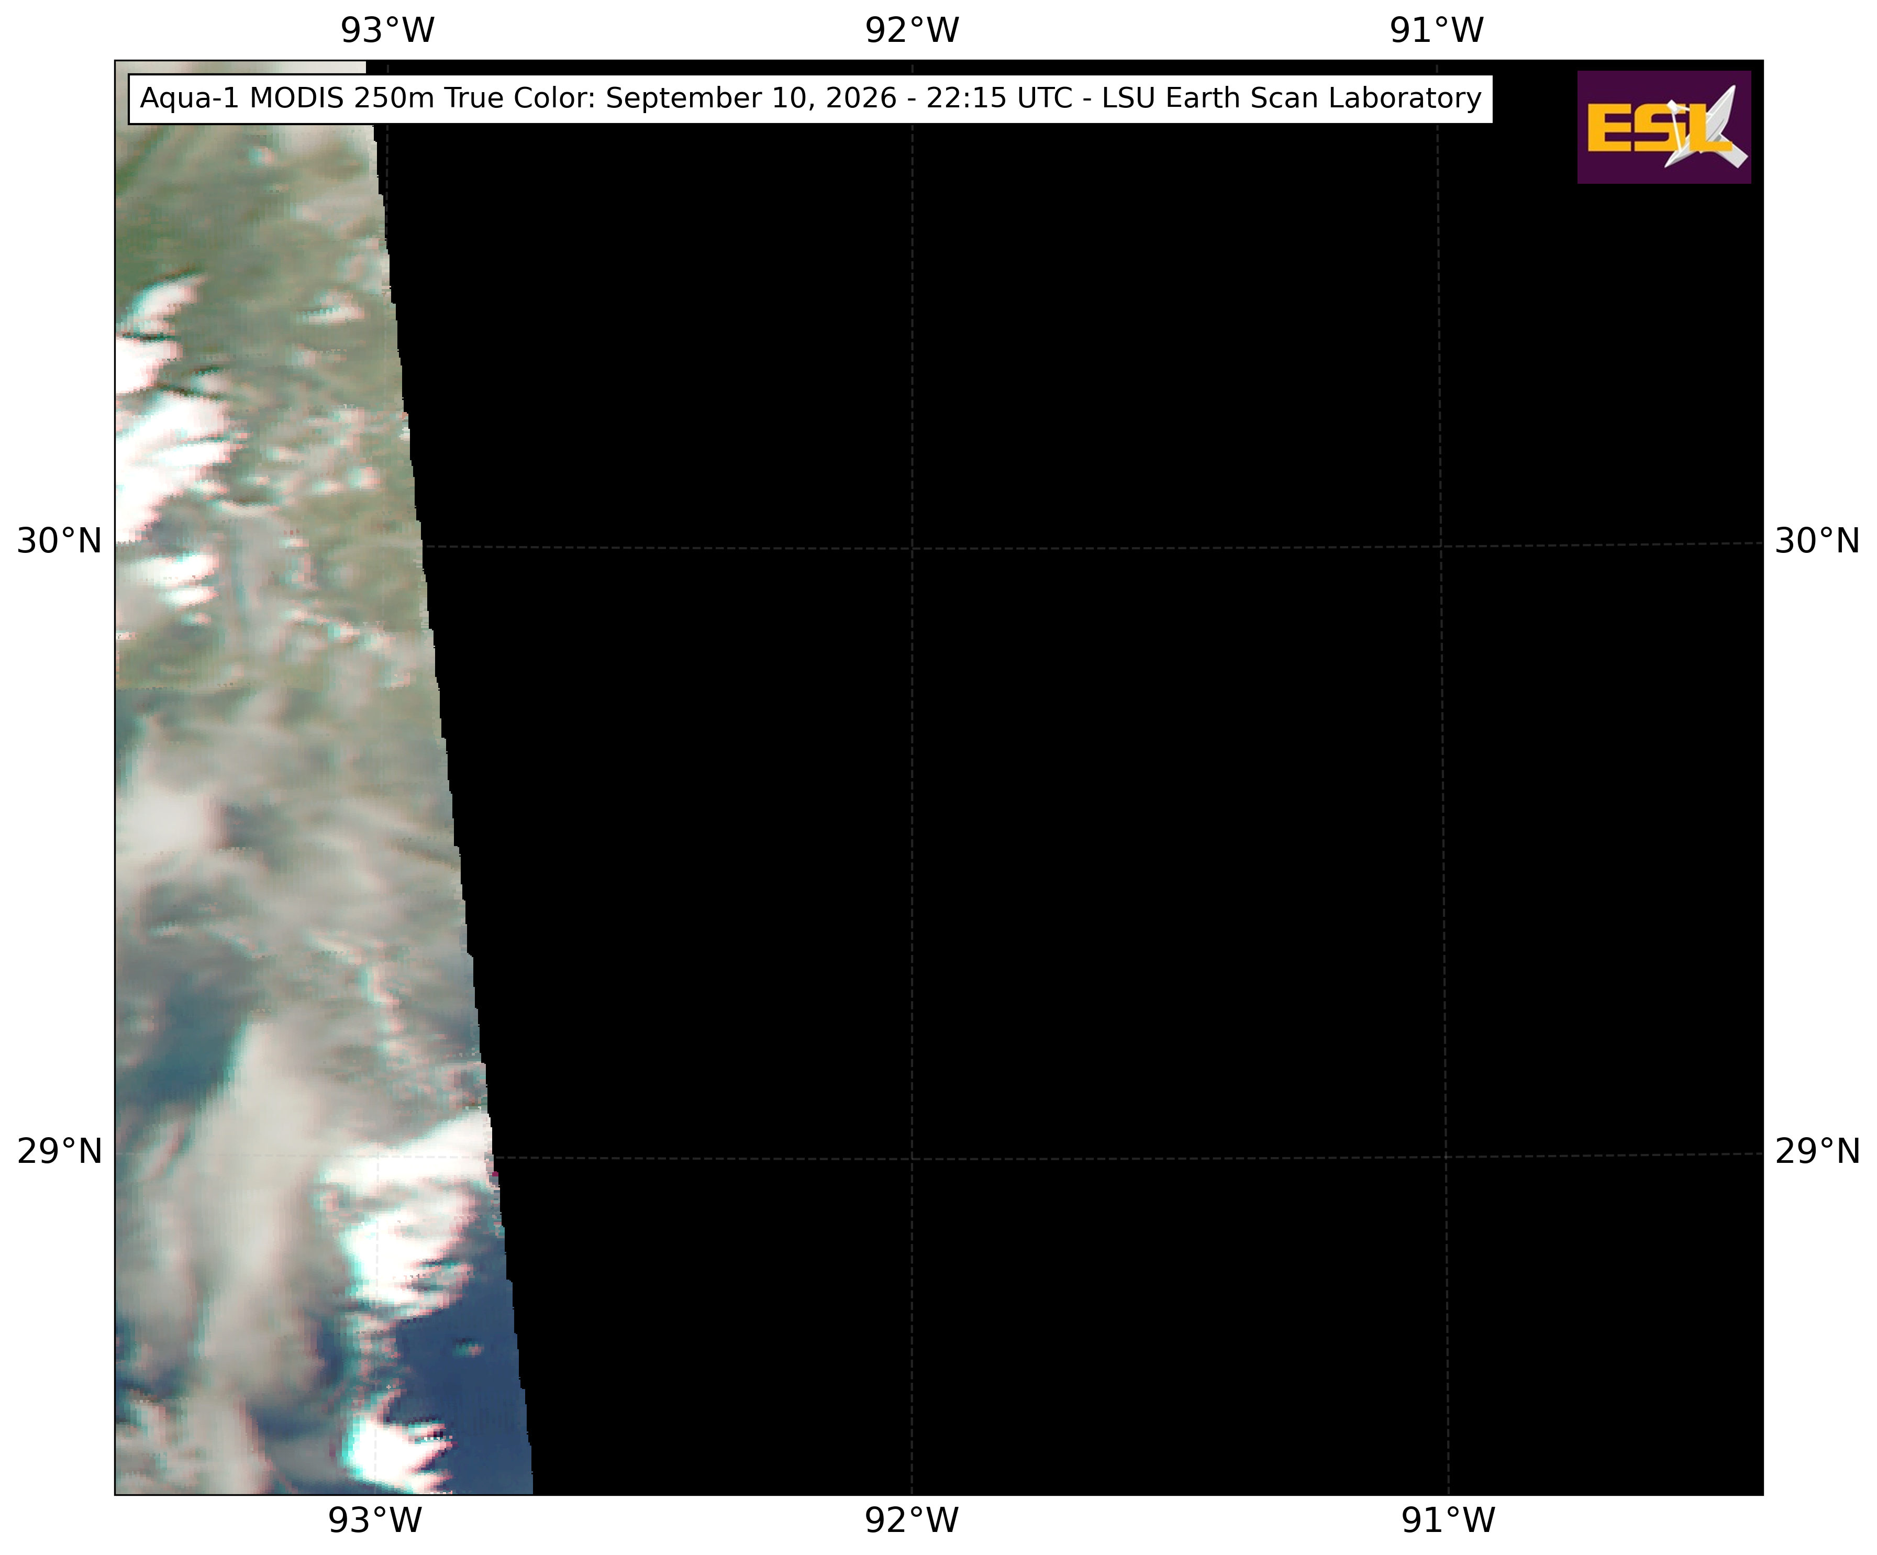Click the 30°N and 91°W gridline intersection
Image resolution: width=1877 pixels, height=1555 pixels.
point(1441,545)
